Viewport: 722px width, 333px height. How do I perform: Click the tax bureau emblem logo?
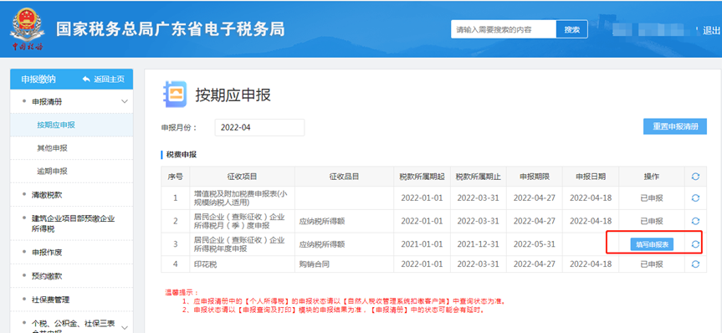pos(28,28)
